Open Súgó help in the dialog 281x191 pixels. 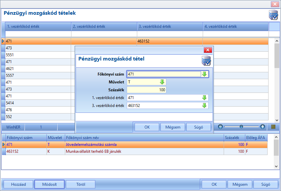click(198, 127)
